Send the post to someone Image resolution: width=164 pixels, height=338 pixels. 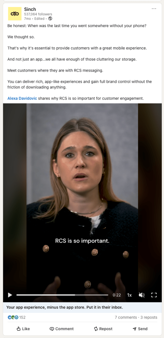tap(140, 329)
